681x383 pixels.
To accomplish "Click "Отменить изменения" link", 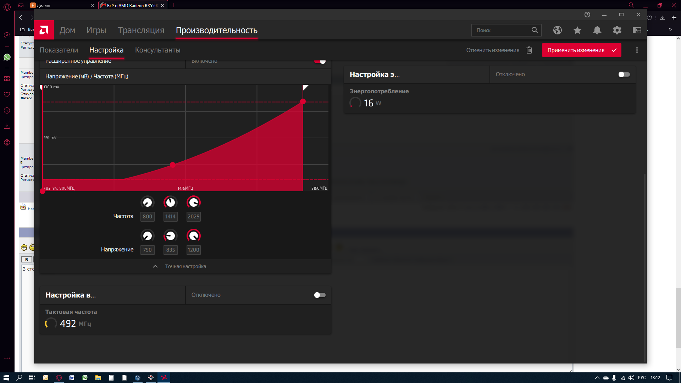I will (x=492, y=50).
